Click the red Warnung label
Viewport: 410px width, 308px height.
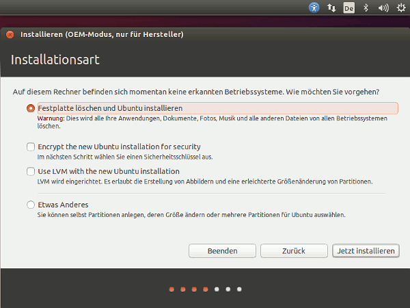[x=51, y=118]
